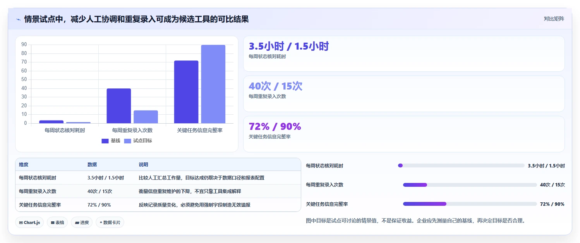Viewport: 580px width, 243px height.
Task: Click the 说明 column header
Action: [x=143, y=165]
